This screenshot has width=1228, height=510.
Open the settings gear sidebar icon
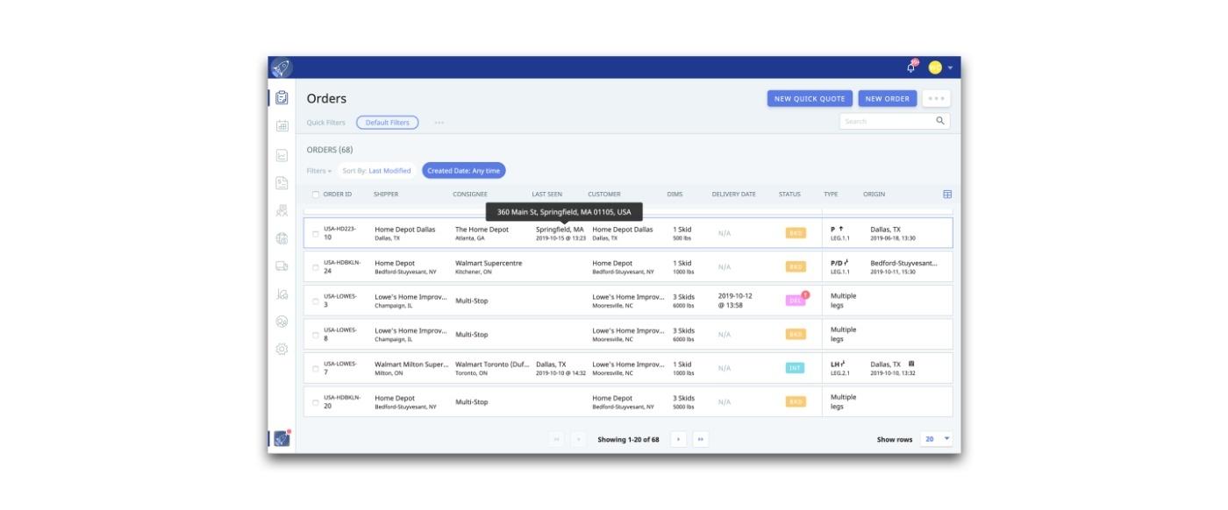pyautogui.click(x=282, y=349)
